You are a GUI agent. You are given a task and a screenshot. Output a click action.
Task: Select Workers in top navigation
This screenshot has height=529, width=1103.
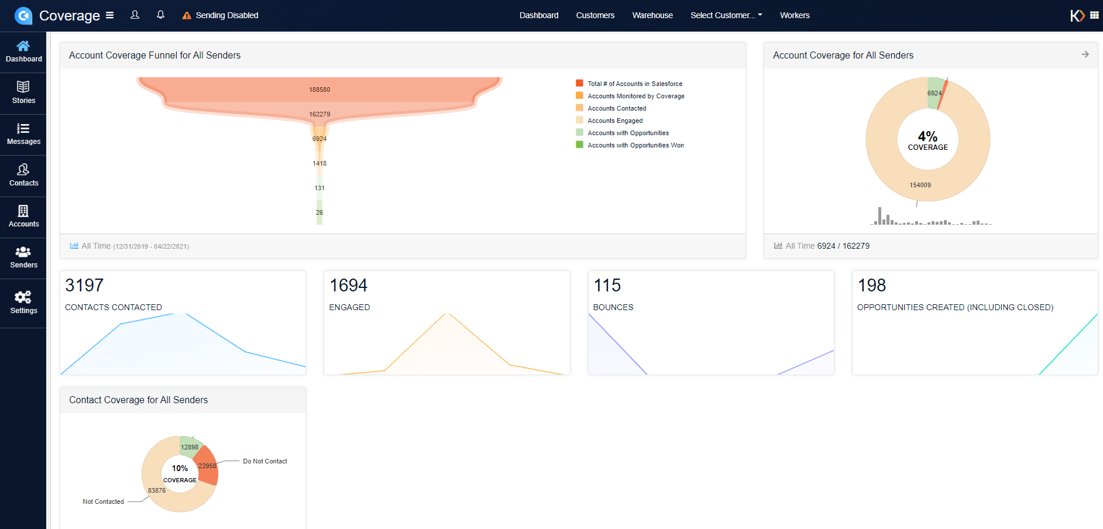click(x=795, y=15)
